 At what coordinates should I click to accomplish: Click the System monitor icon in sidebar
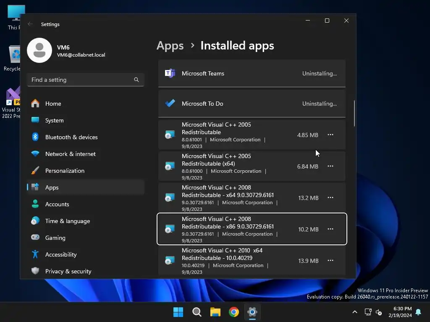click(x=35, y=120)
